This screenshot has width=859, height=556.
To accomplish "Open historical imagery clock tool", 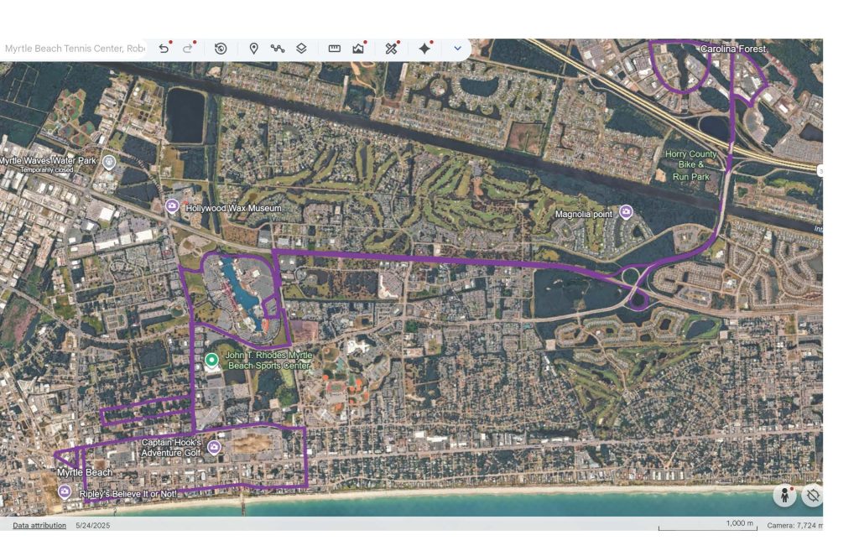I will click(221, 49).
